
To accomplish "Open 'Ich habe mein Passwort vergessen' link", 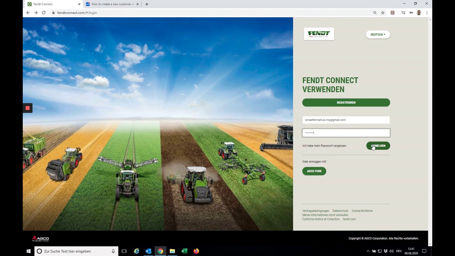I will point(325,146).
